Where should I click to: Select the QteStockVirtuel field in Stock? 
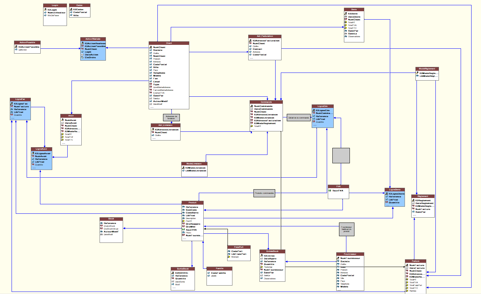click(x=111, y=229)
